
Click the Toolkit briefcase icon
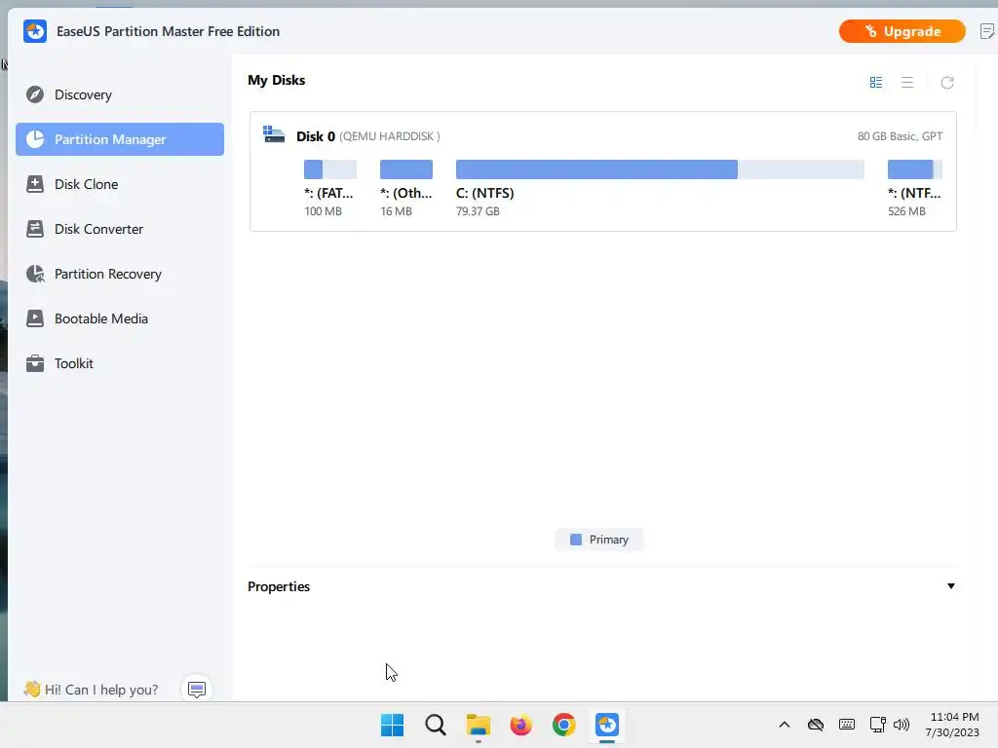[x=35, y=364]
